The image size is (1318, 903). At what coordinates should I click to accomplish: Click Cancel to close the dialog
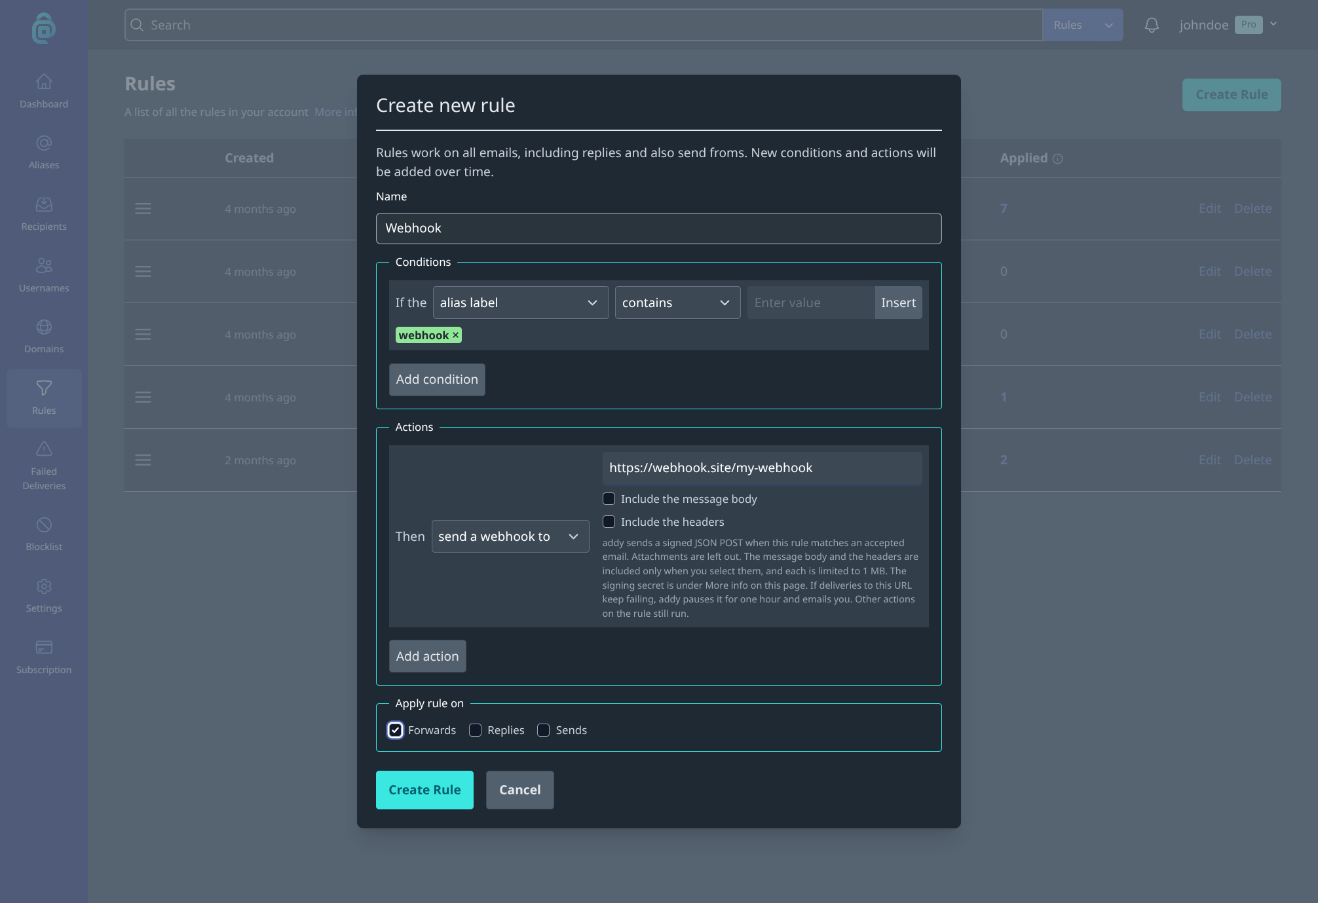coord(519,790)
